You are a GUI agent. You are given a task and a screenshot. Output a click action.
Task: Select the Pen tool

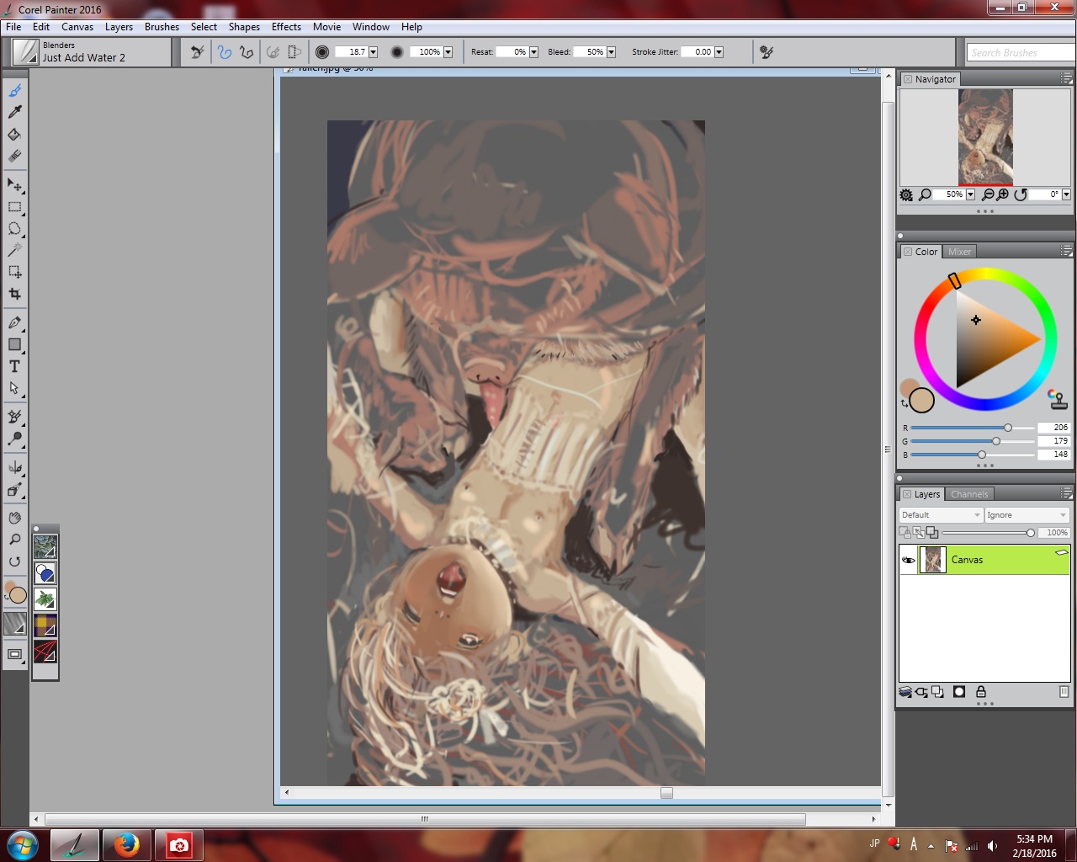(x=14, y=322)
